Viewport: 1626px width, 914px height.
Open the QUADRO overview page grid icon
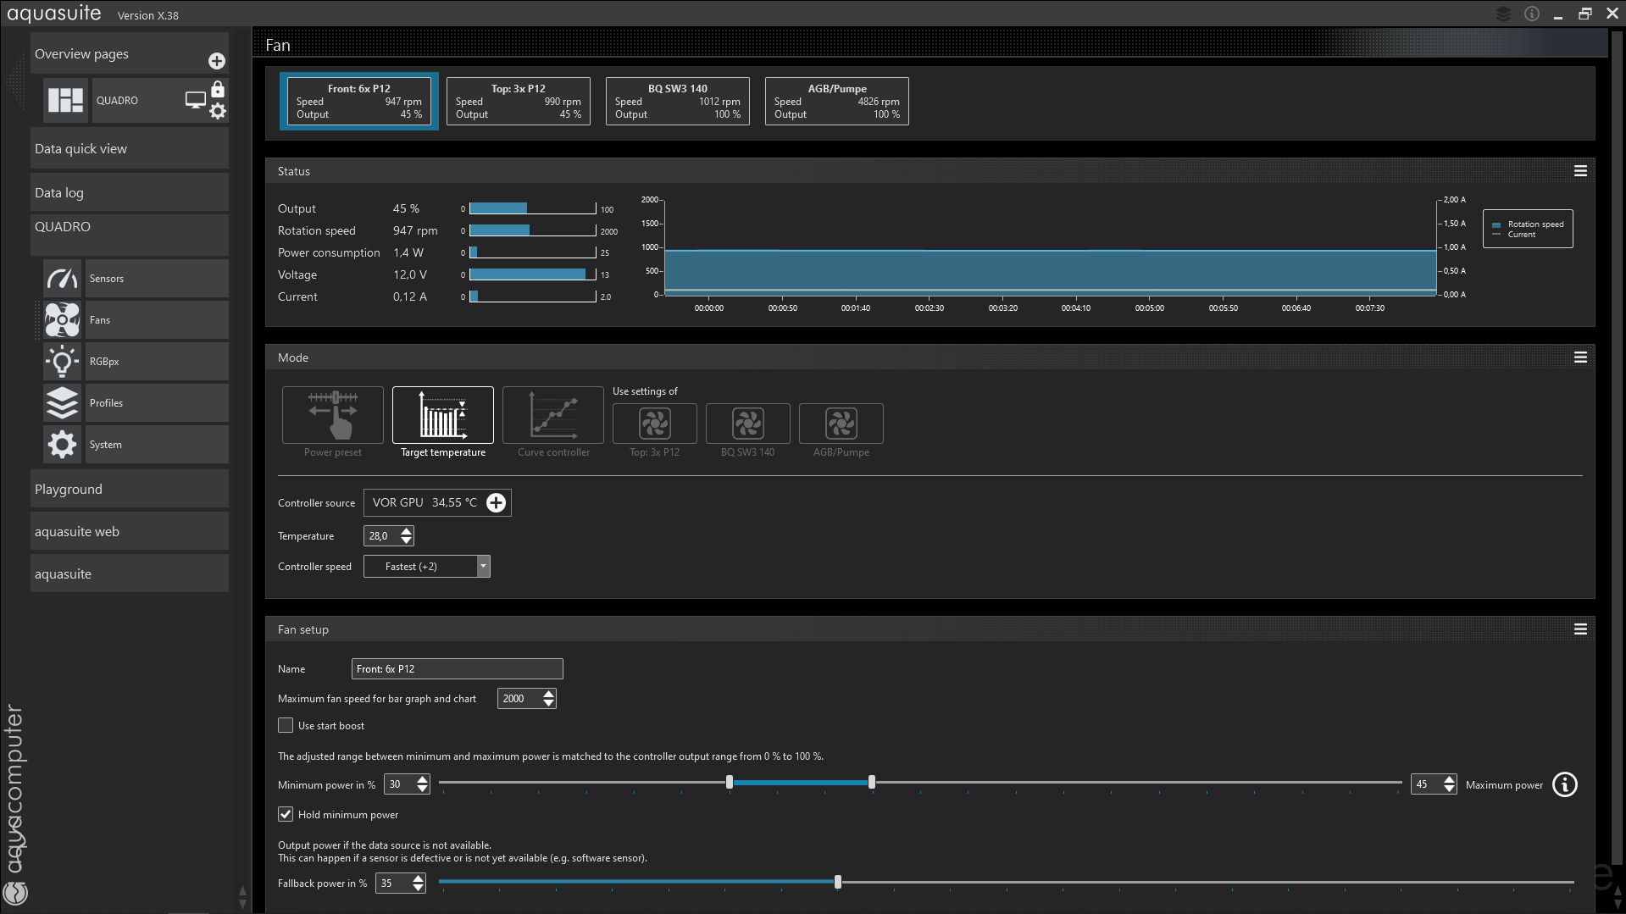65,100
